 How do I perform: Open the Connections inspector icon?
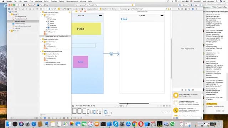point(196,9)
